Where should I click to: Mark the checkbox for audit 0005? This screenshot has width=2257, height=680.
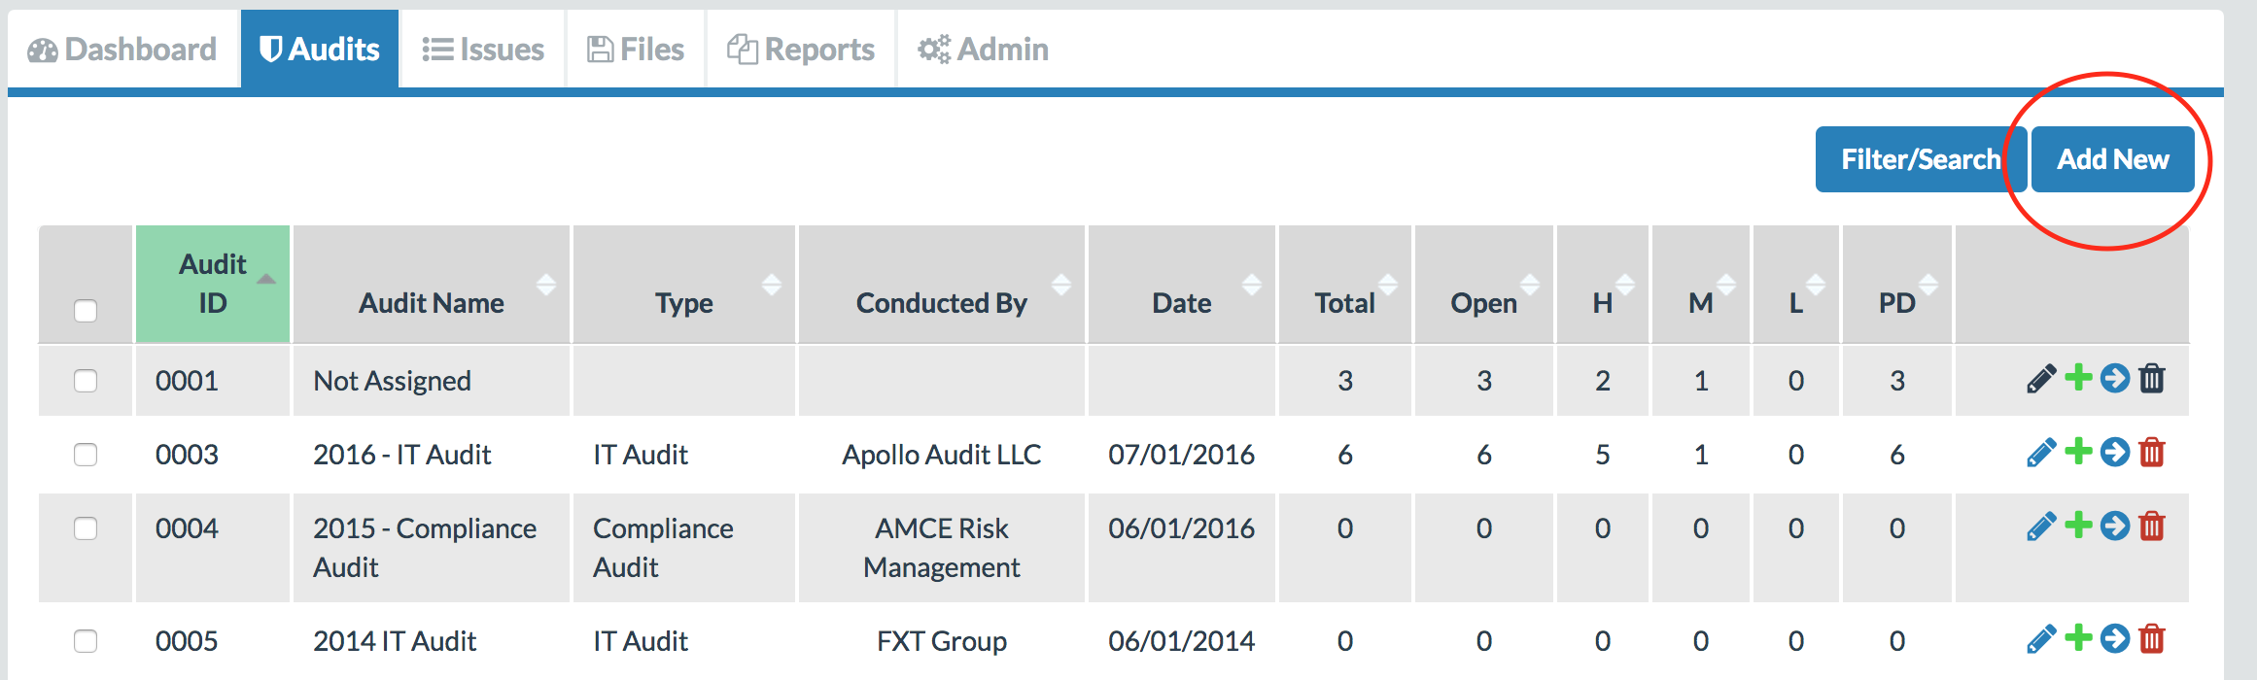pos(86,640)
